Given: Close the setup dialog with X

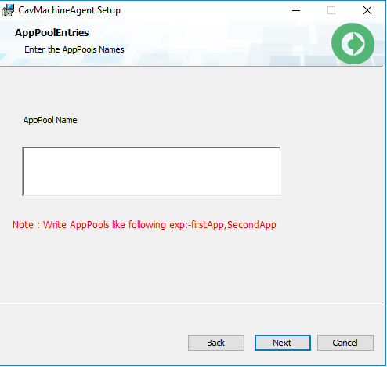Looking at the screenshot, I should click(367, 11).
